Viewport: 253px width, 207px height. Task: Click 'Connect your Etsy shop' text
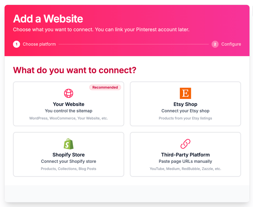(185, 111)
